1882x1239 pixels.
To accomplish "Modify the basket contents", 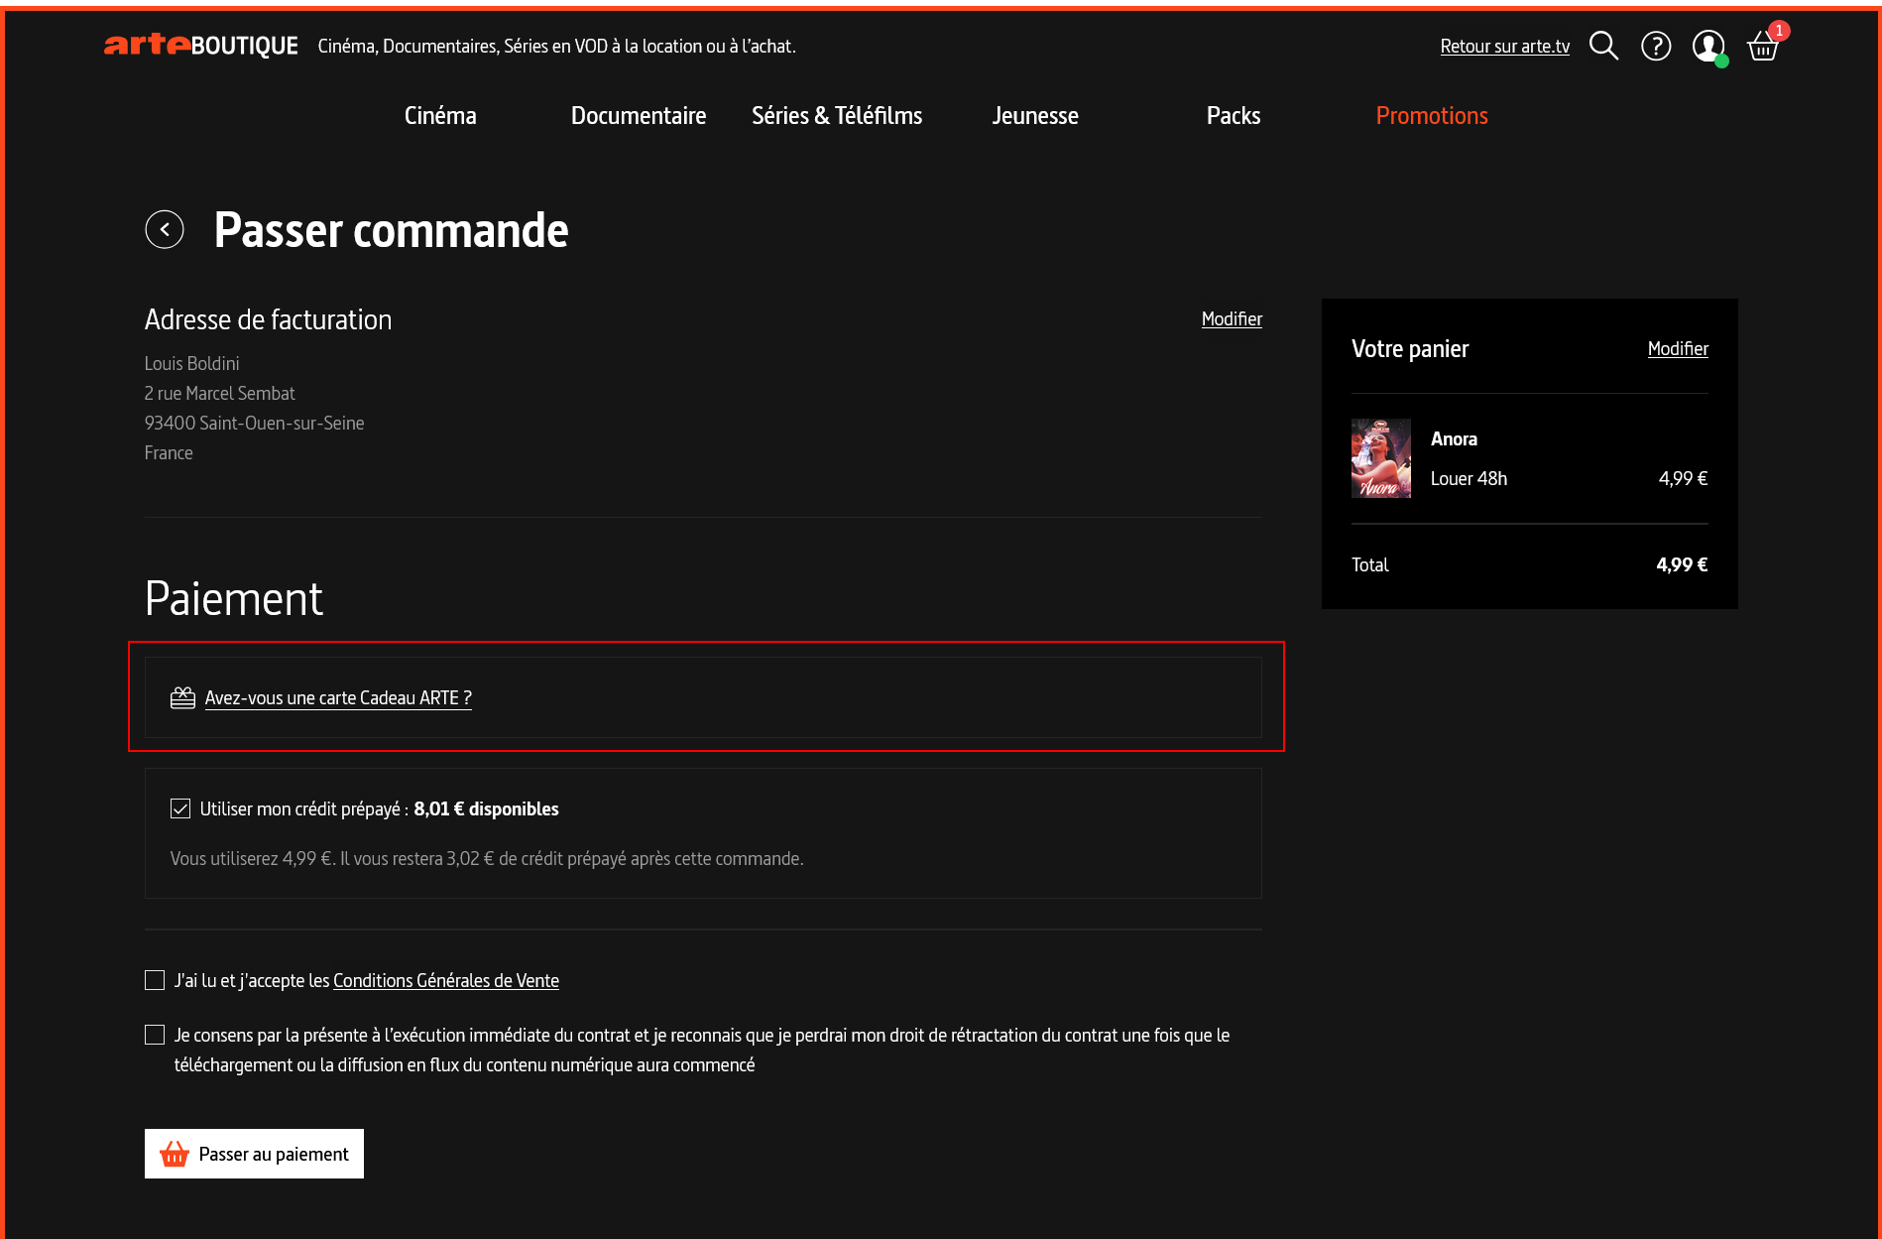I will tap(1678, 348).
